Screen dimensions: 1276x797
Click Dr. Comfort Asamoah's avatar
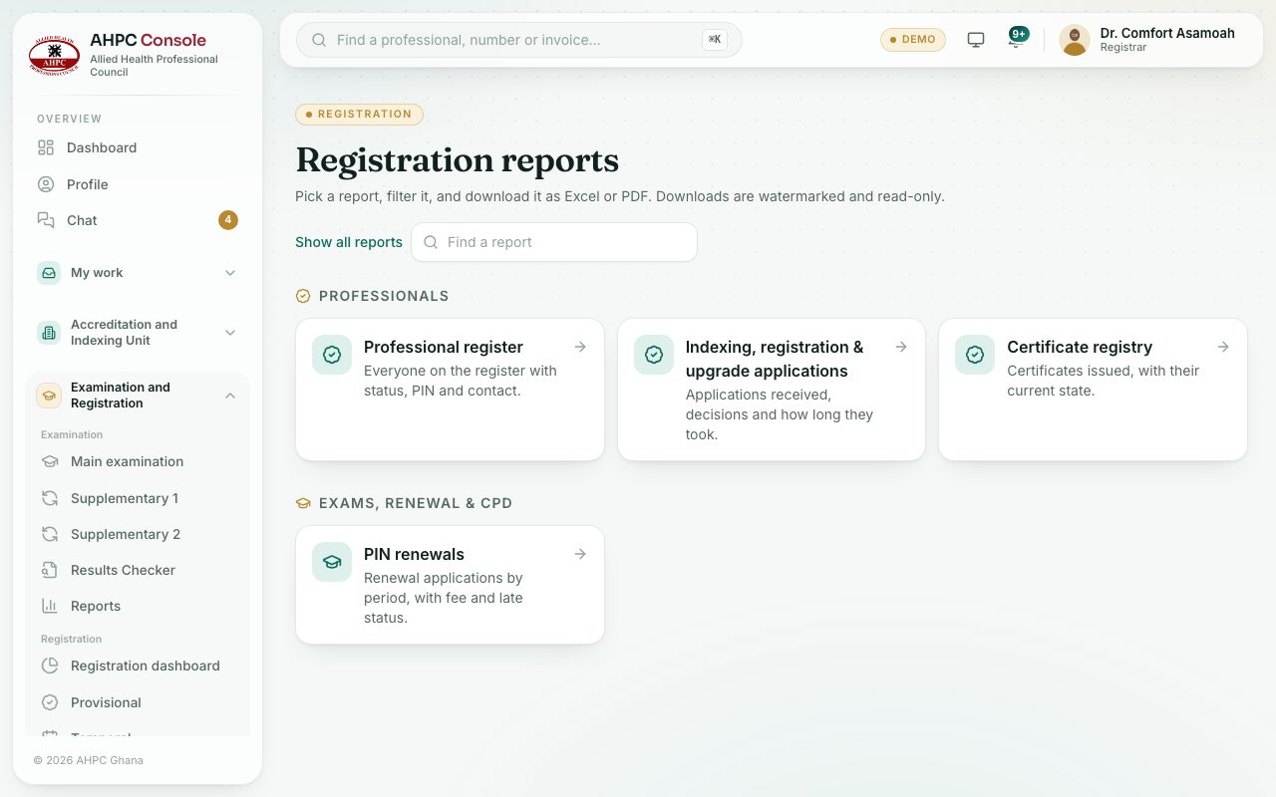pyautogui.click(x=1075, y=40)
